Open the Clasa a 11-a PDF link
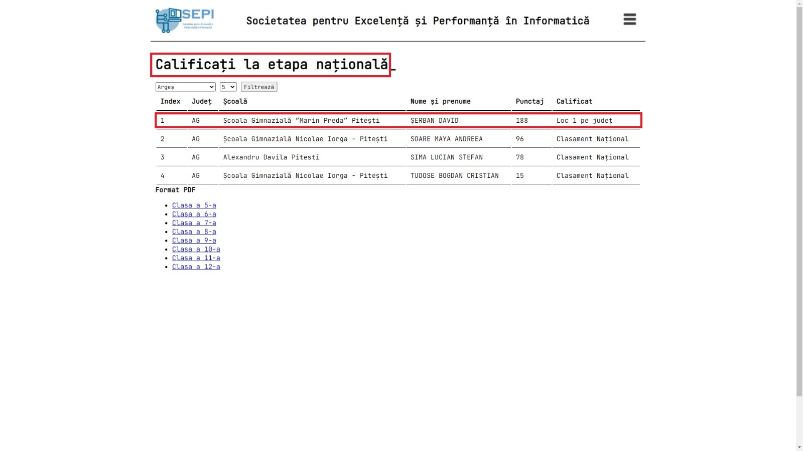The image size is (803, 451). (196, 258)
